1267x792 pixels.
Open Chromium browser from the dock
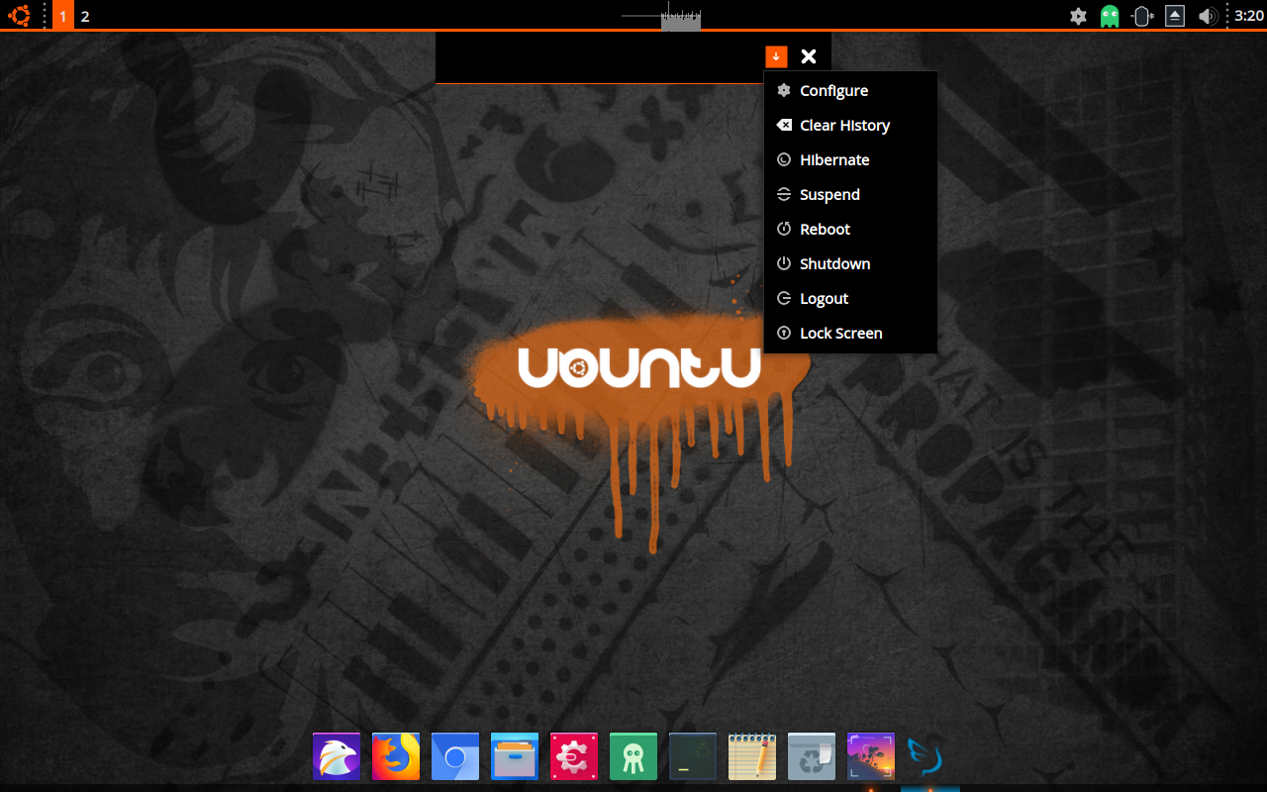tap(455, 756)
